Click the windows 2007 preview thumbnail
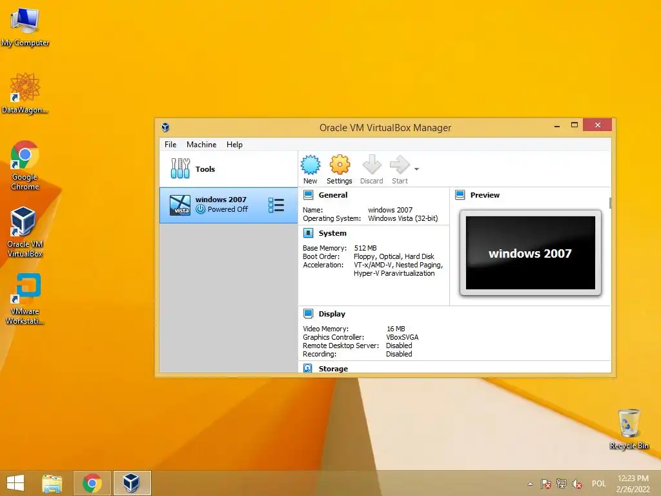 coord(531,253)
